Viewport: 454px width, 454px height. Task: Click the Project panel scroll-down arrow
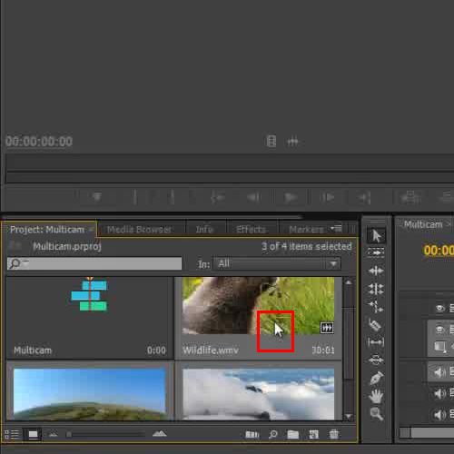349,416
